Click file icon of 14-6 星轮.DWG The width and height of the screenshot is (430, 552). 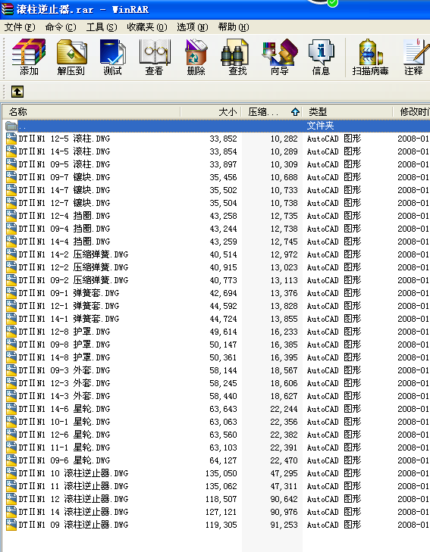pyautogui.click(x=11, y=409)
